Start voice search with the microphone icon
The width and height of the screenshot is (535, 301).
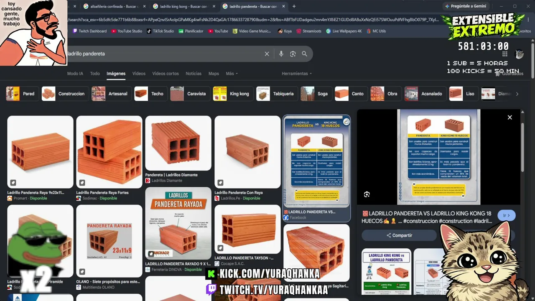[281, 54]
